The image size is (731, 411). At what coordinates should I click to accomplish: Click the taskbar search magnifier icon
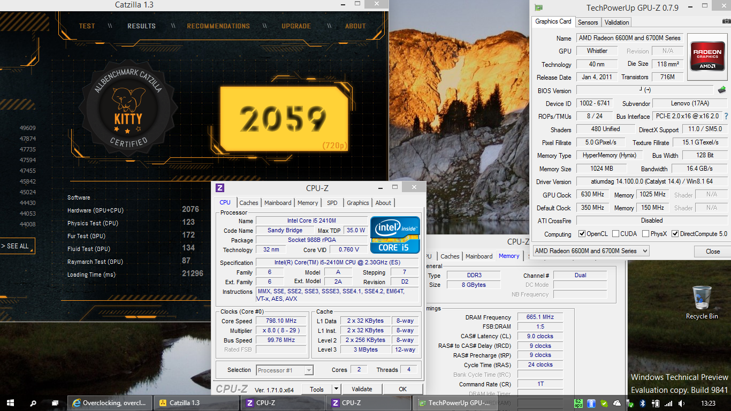33,403
